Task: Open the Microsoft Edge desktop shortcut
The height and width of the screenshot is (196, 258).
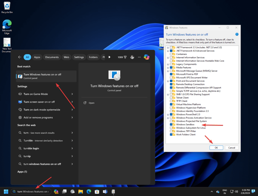Action: (x=7, y=27)
